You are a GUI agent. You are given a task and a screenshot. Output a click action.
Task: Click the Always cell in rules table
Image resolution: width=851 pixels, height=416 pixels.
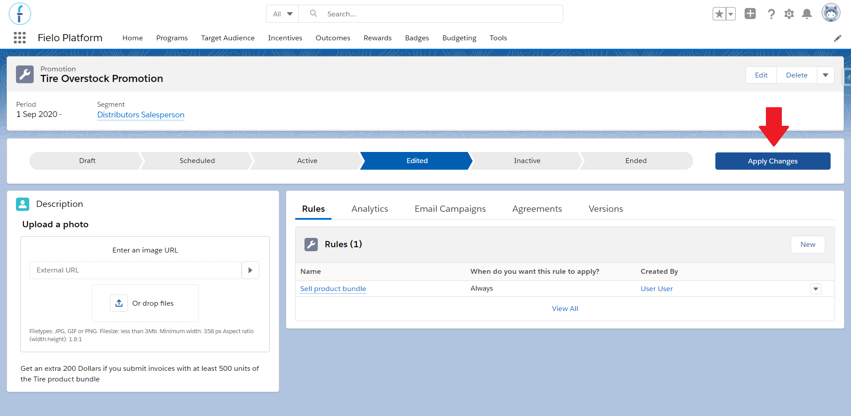click(x=481, y=288)
